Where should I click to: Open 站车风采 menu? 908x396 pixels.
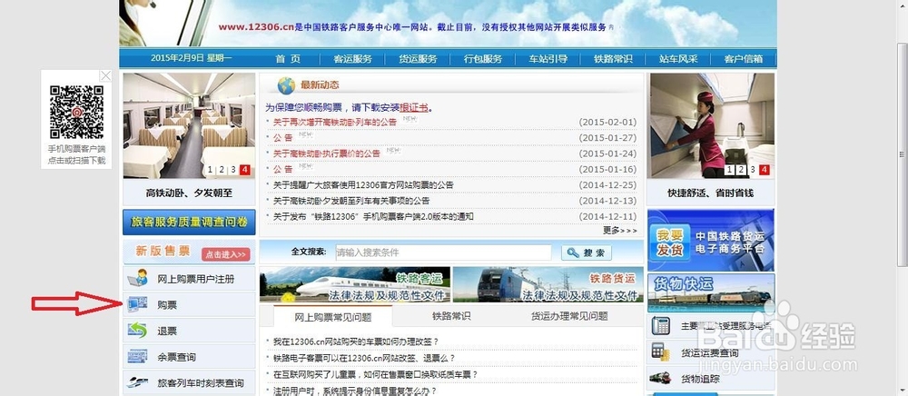pyautogui.click(x=678, y=58)
